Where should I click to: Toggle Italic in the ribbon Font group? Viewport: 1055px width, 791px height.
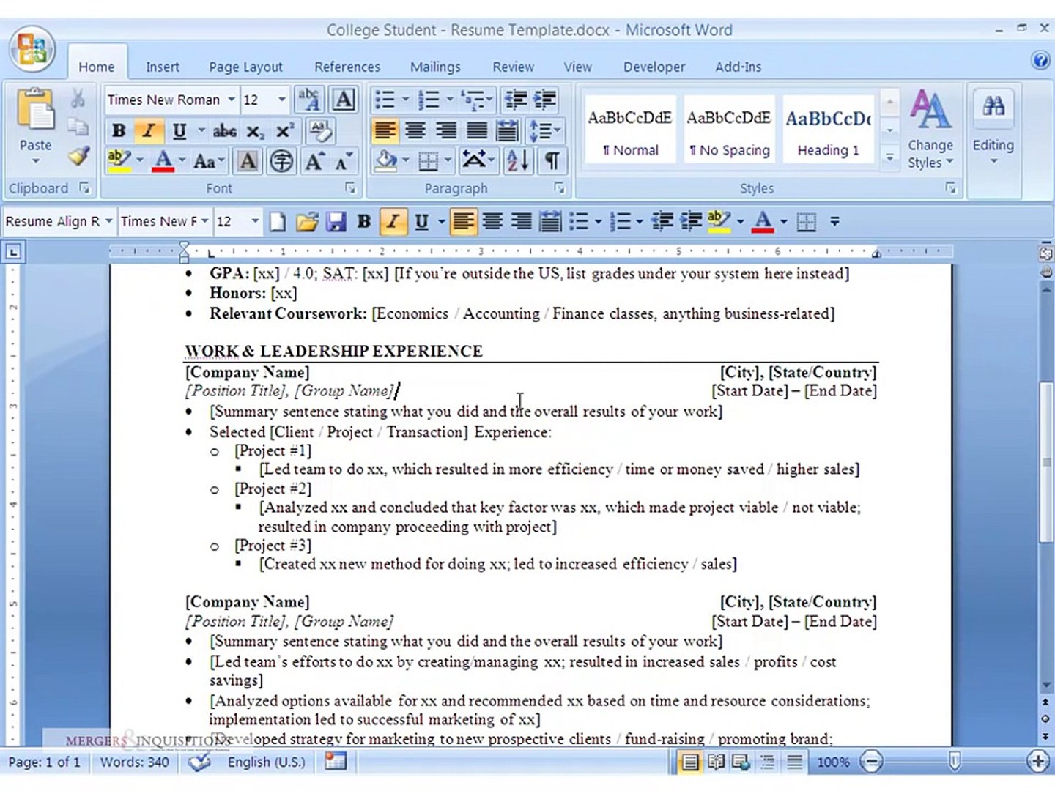[x=149, y=131]
